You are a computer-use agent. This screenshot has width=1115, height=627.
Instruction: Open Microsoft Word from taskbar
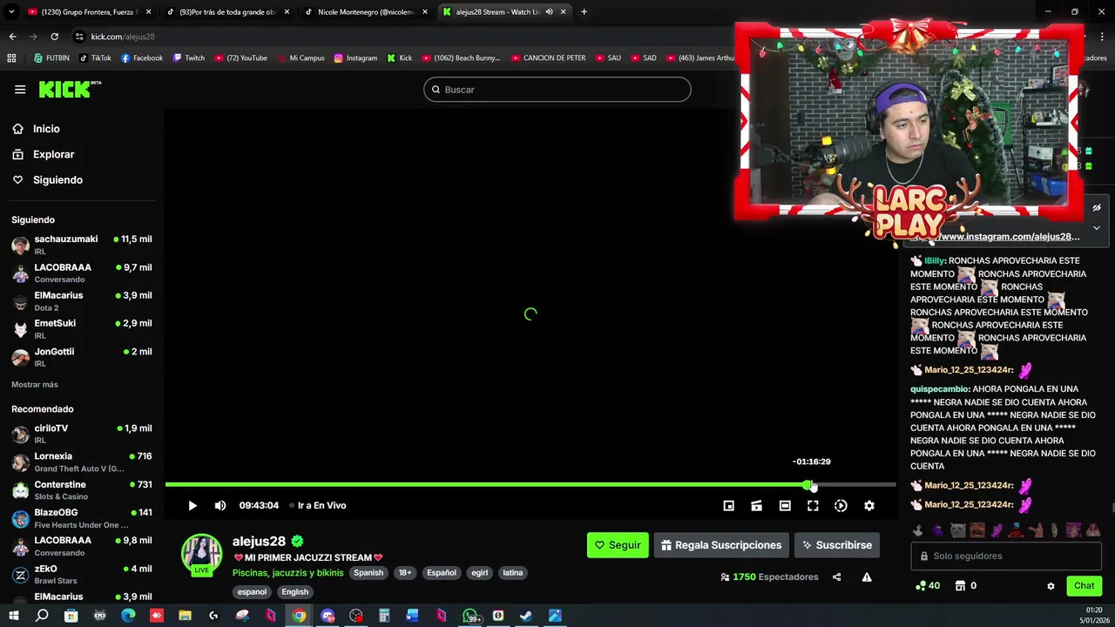412,616
